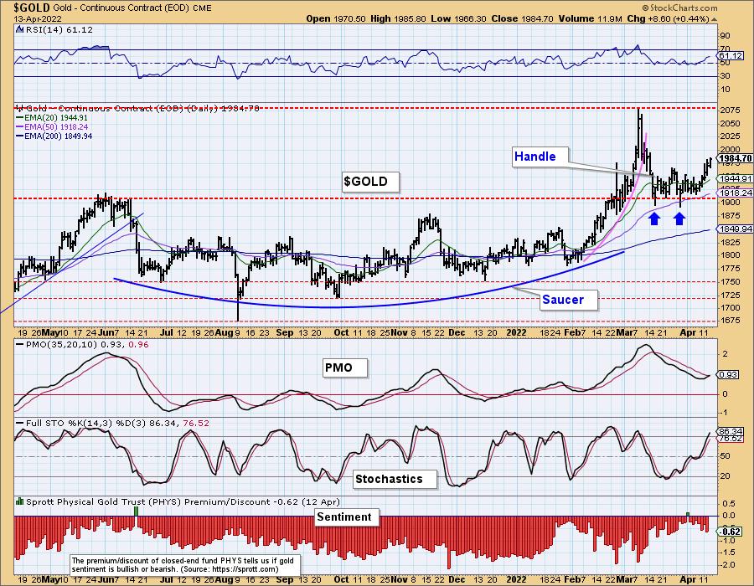Click the 2075 price axis label
Viewport: 754px width, 586px height.
pyautogui.click(x=730, y=110)
